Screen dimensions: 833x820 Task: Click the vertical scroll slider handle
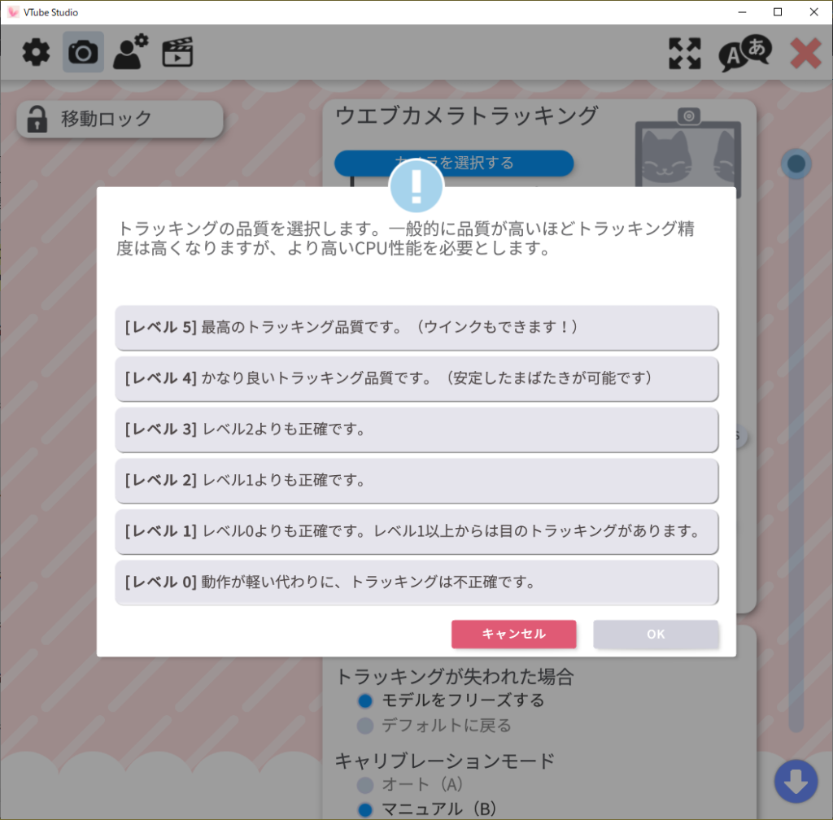click(796, 164)
